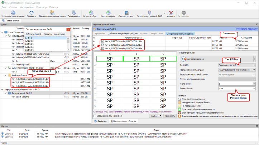Click Удалить все in sequences popup
The image size is (259, 145).
pyautogui.click(x=59, y=34)
